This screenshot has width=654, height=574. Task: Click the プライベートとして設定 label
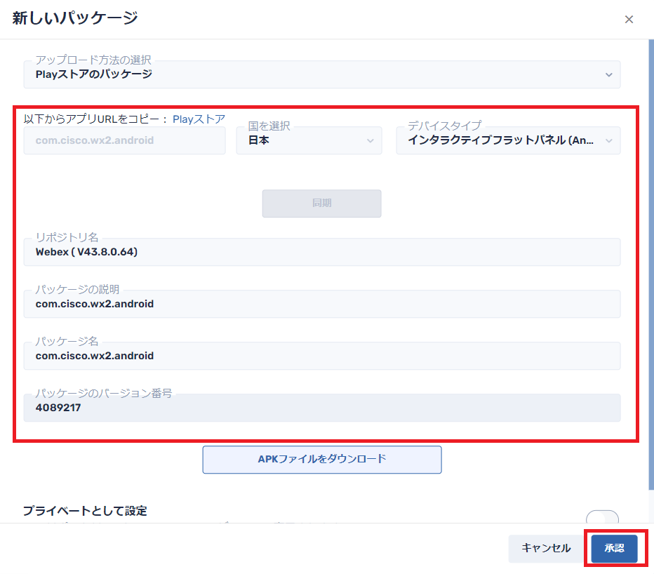click(x=85, y=511)
